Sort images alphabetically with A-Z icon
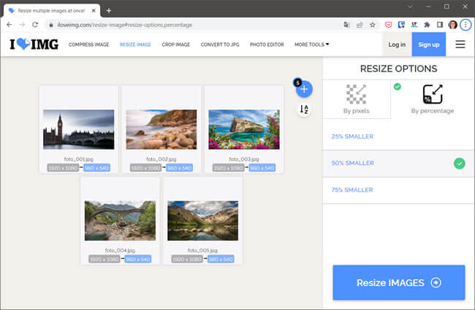This screenshot has width=475, height=310. (x=305, y=109)
